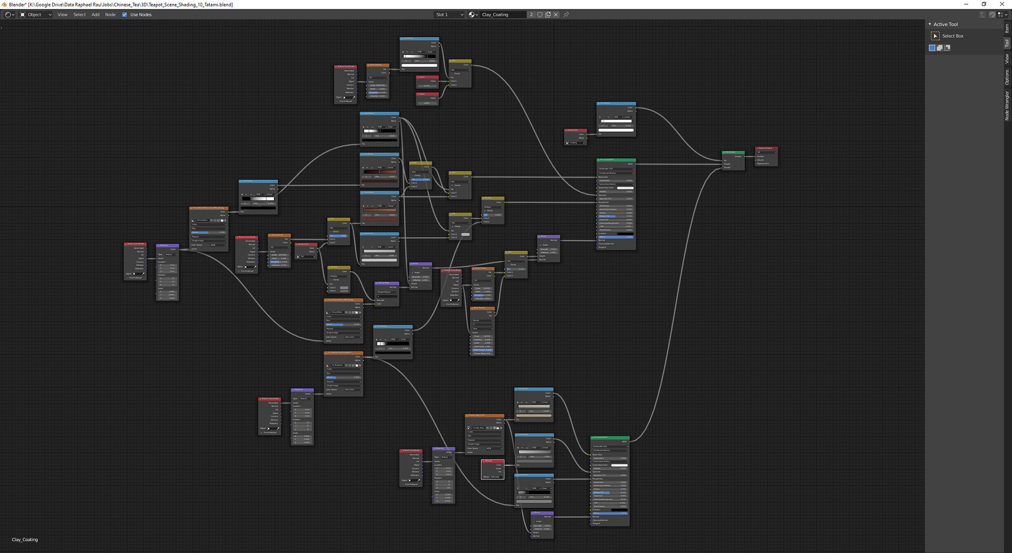1012x553 pixels.
Task: Open the editor type selector icon
Action: [9, 15]
